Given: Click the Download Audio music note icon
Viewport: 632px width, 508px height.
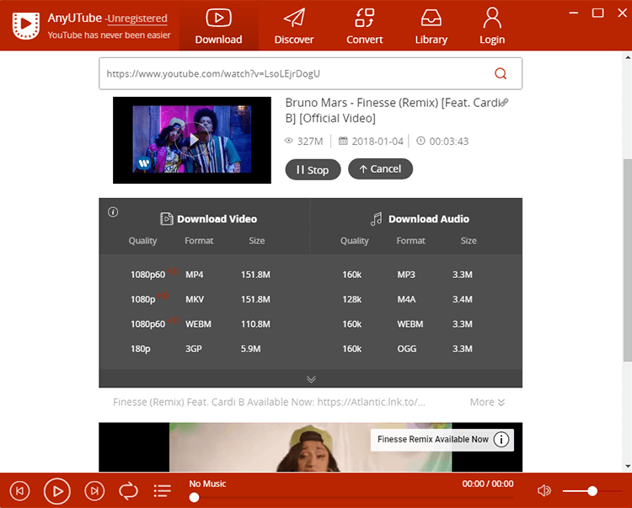Looking at the screenshot, I should 376,219.
